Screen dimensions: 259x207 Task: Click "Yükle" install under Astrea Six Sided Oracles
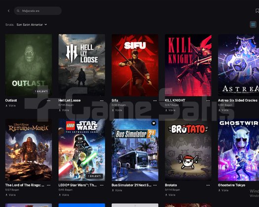223,110
